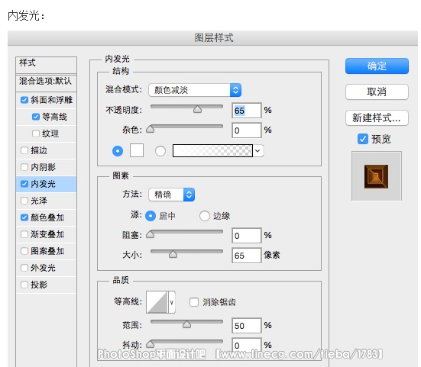
Task: Click the 等高线 contour preview thumbnail
Action: pyautogui.click(x=157, y=302)
